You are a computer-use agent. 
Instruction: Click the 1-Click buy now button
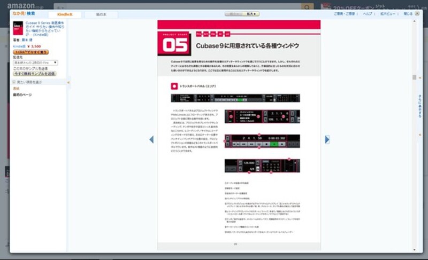tap(31, 52)
